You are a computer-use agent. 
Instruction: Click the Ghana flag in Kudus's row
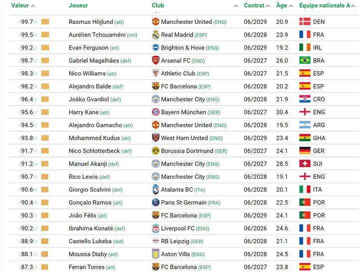click(x=305, y=138)
